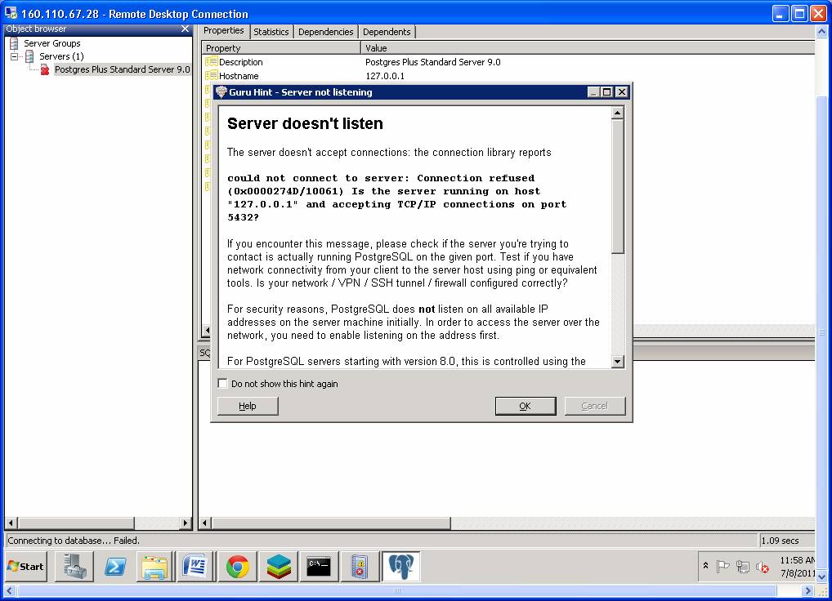Viewport: 832px width, 601px height.
Task: Click Object browser horizontal scroll right arrow
Action: (x=185, y=523)
